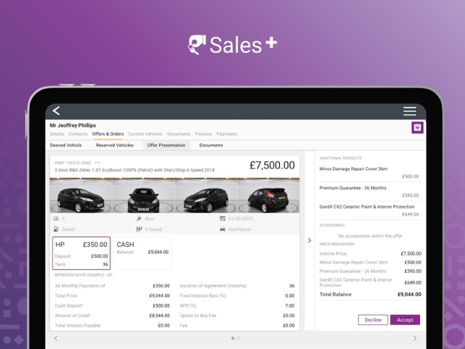Select the first page indicator dot
465x349 pixels.
[233, 338]
